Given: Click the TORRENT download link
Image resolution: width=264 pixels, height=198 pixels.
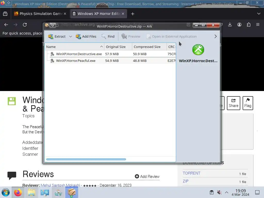Looking at the screenshot, I should pos(192,173).
